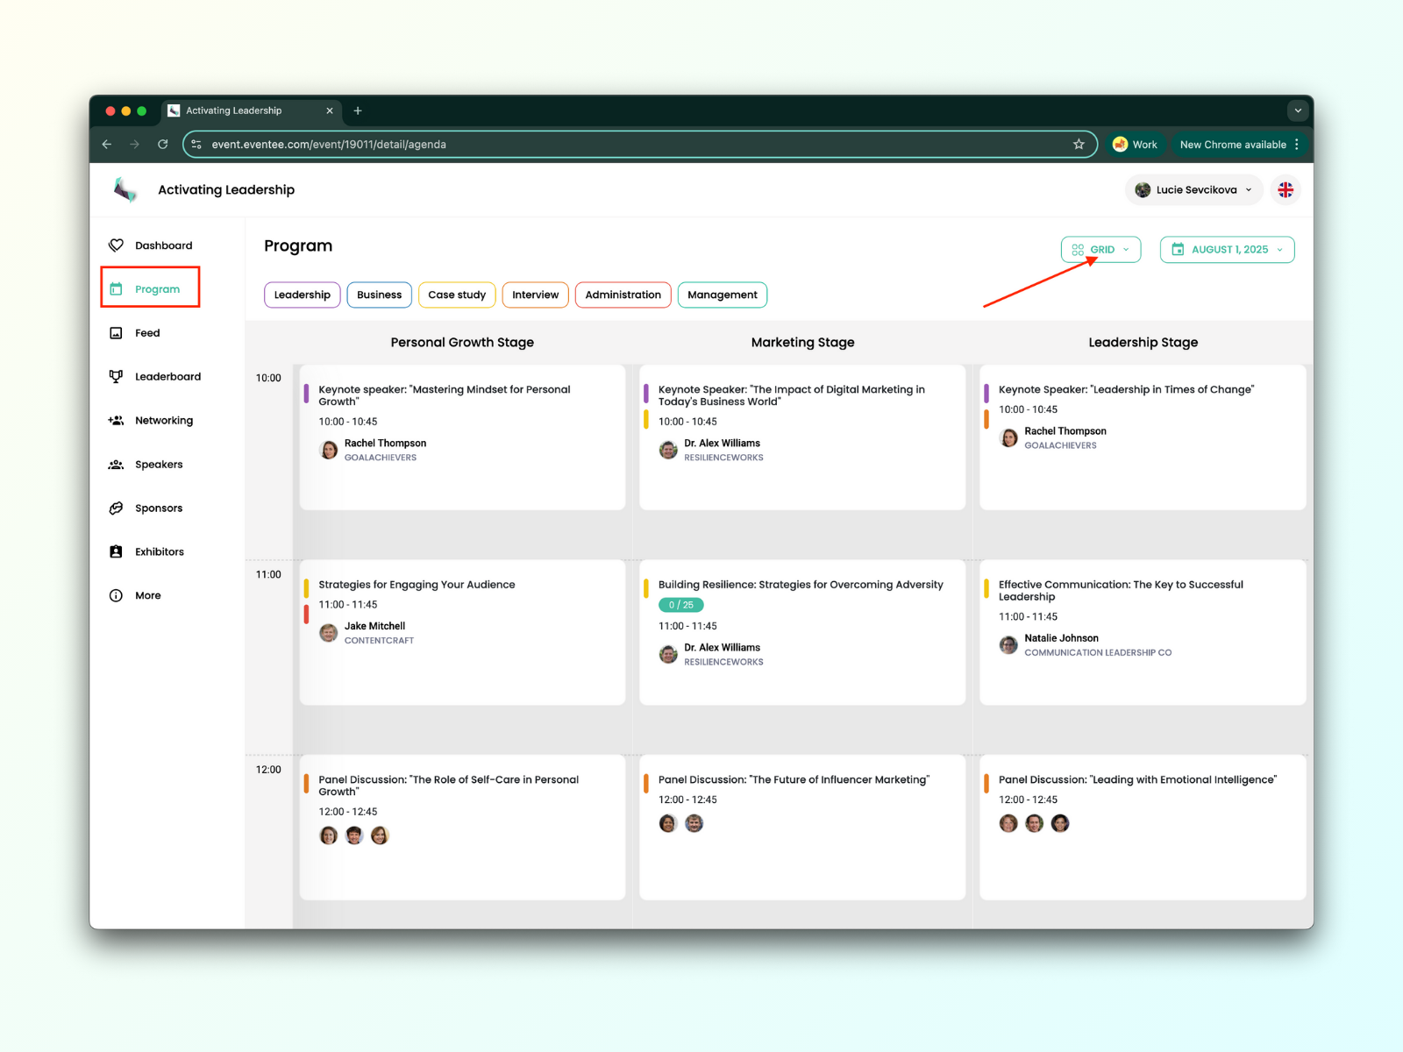Click the browser forward arrow

[x=134, y=145]
